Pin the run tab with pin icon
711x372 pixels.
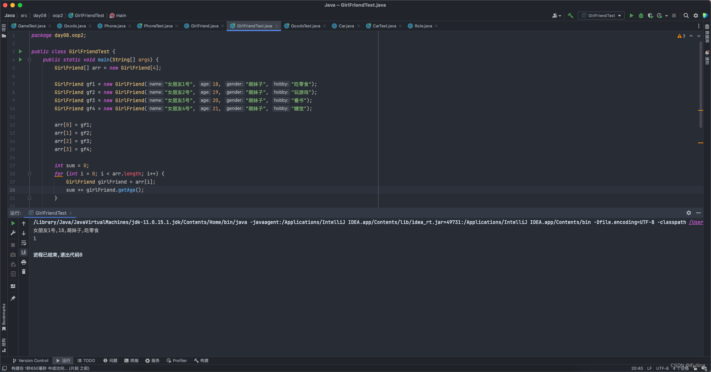(13, 298)
